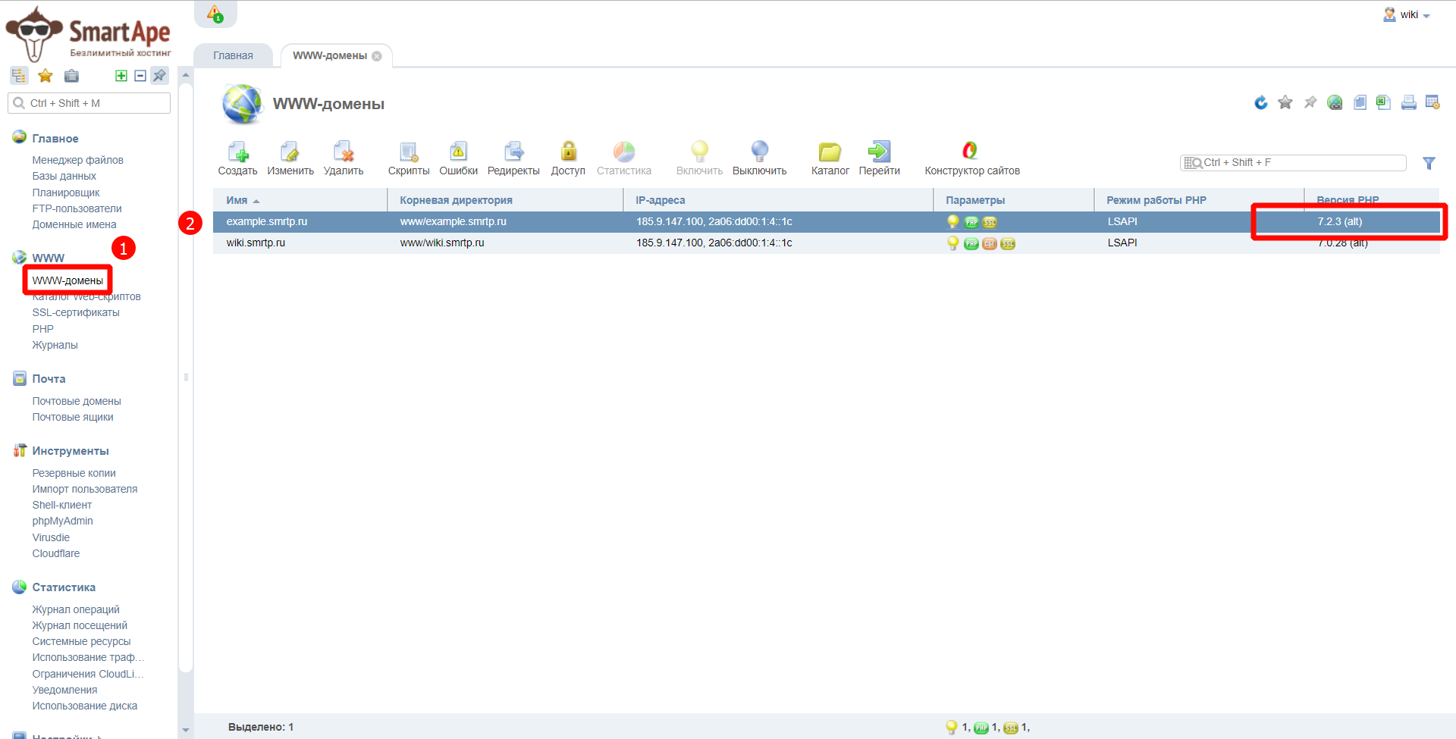Screen dimensions: 1456x739
Task: Open the wiki user dropdown menu
Action: tap(1409, 15)
